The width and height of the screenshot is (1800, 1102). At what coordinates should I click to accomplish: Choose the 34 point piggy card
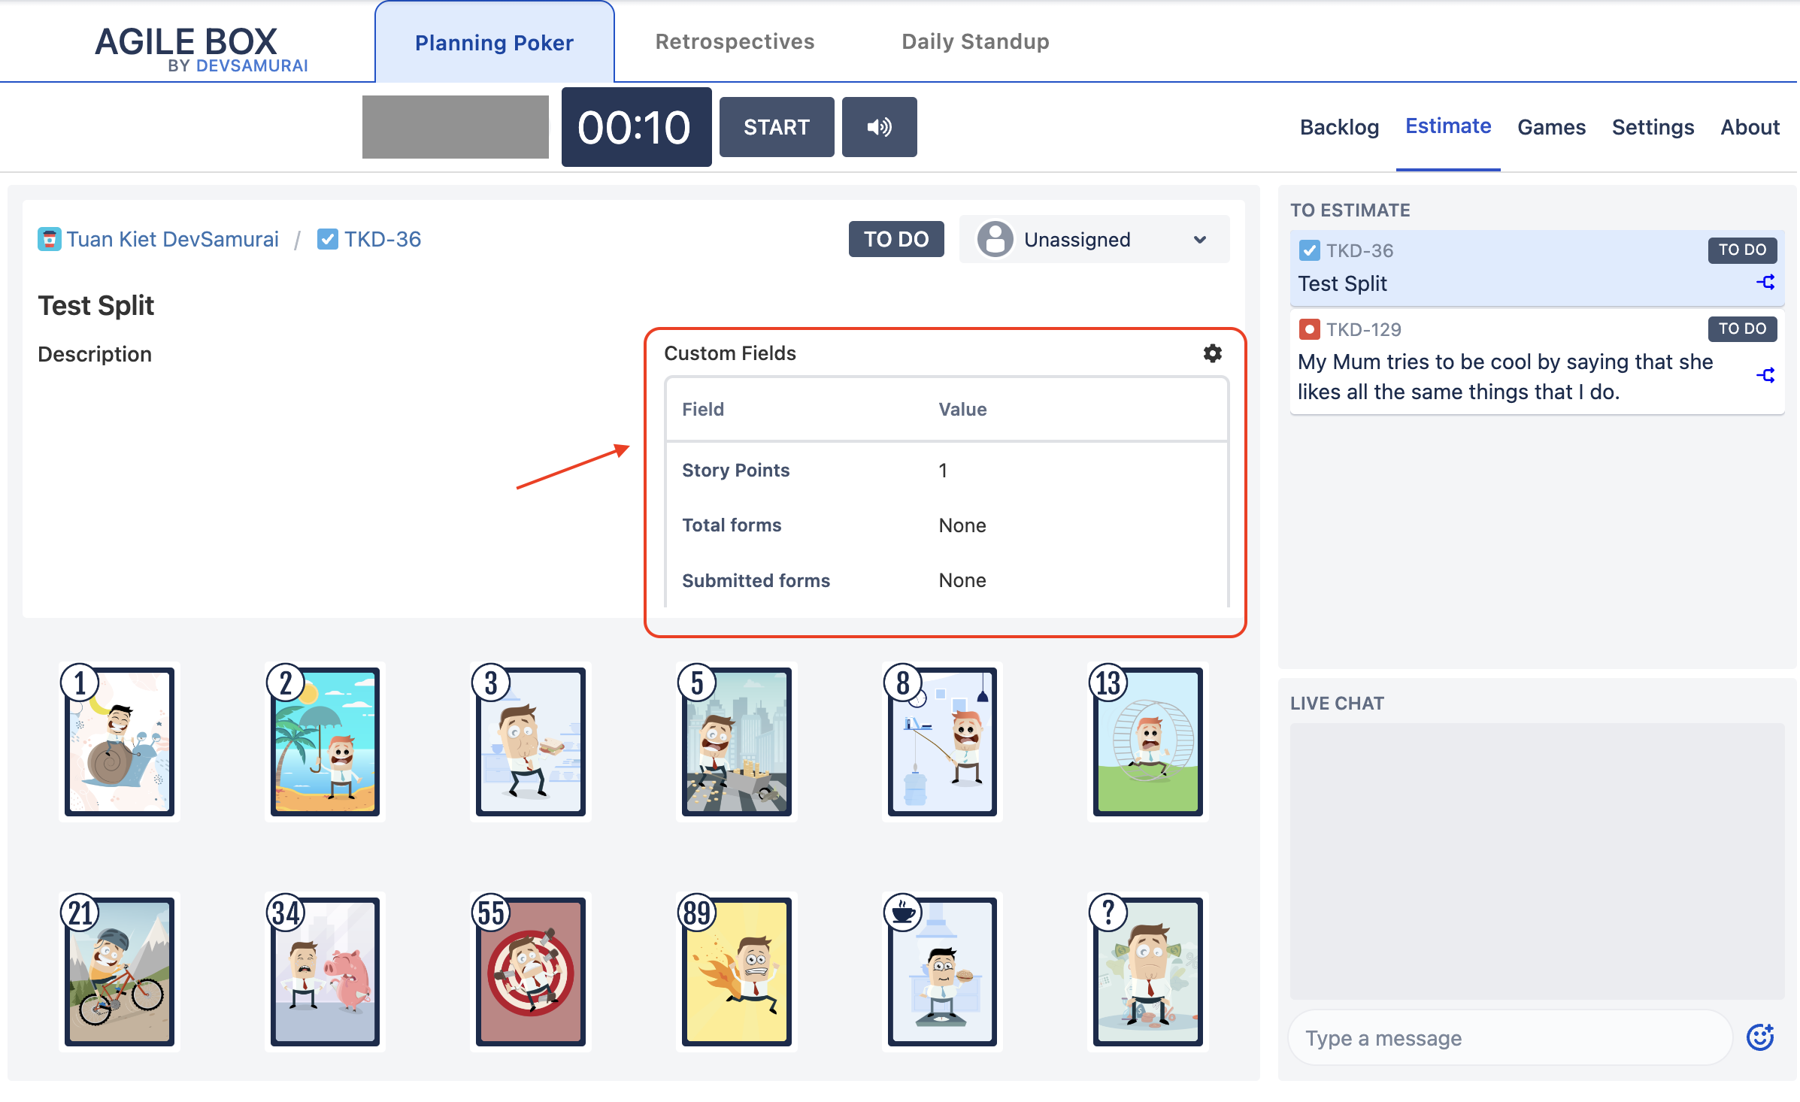click(x=324, y=970)
